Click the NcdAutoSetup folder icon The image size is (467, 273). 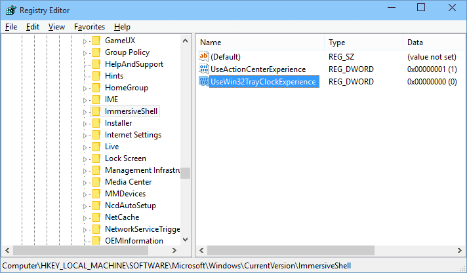(96, 206)
